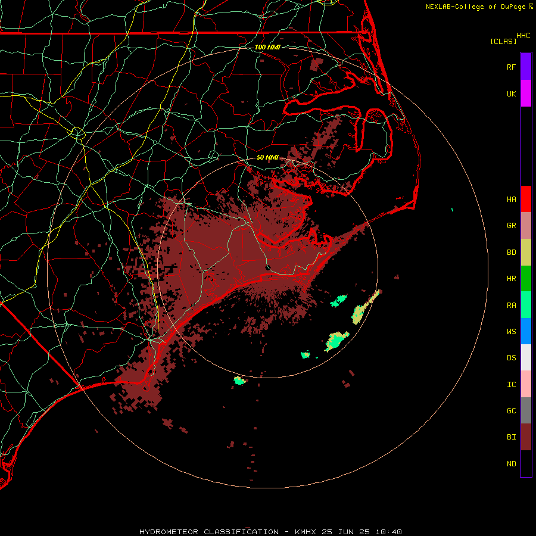Pick the aqua RA legend swatch

coord(526,305)
